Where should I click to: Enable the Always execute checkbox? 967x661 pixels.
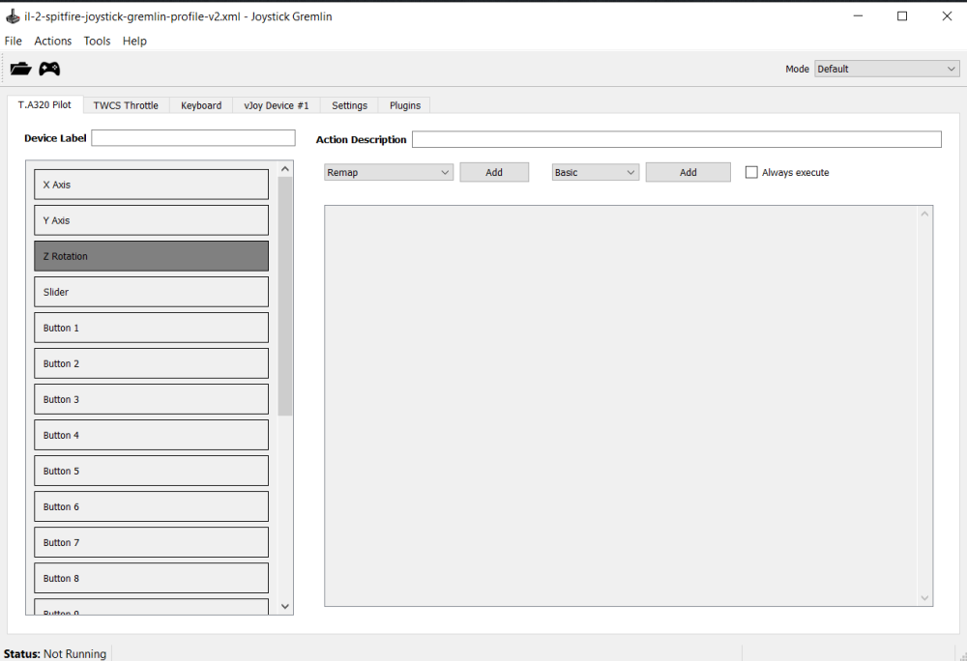[751, 173]
